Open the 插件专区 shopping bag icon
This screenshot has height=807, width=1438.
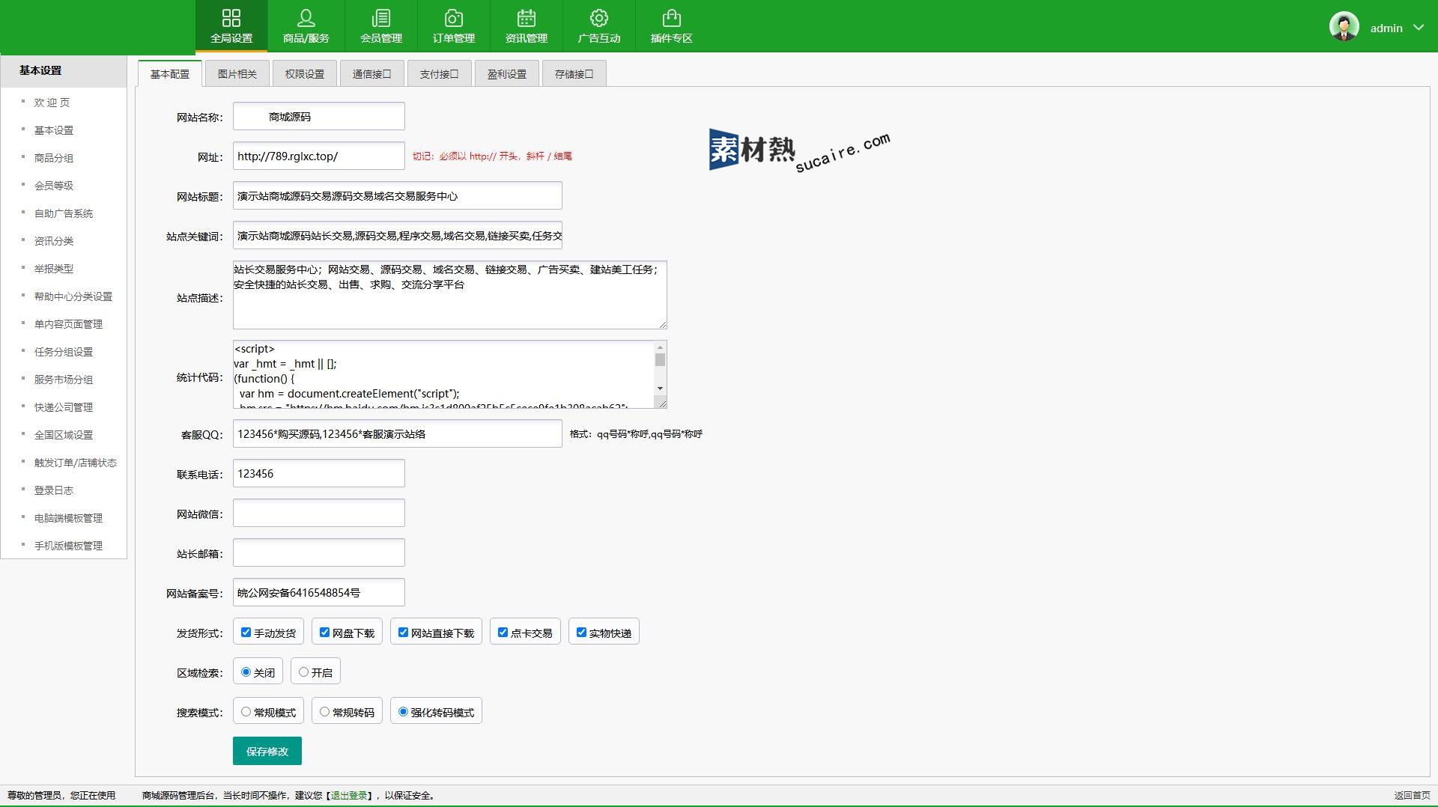(x=672, y=18)
